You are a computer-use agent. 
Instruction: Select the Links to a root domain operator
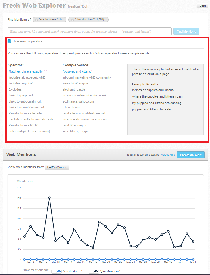click(x=27, y=107)
